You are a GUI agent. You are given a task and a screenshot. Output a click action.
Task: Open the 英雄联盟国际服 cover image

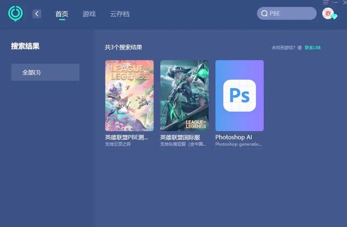tap(184, 96)
